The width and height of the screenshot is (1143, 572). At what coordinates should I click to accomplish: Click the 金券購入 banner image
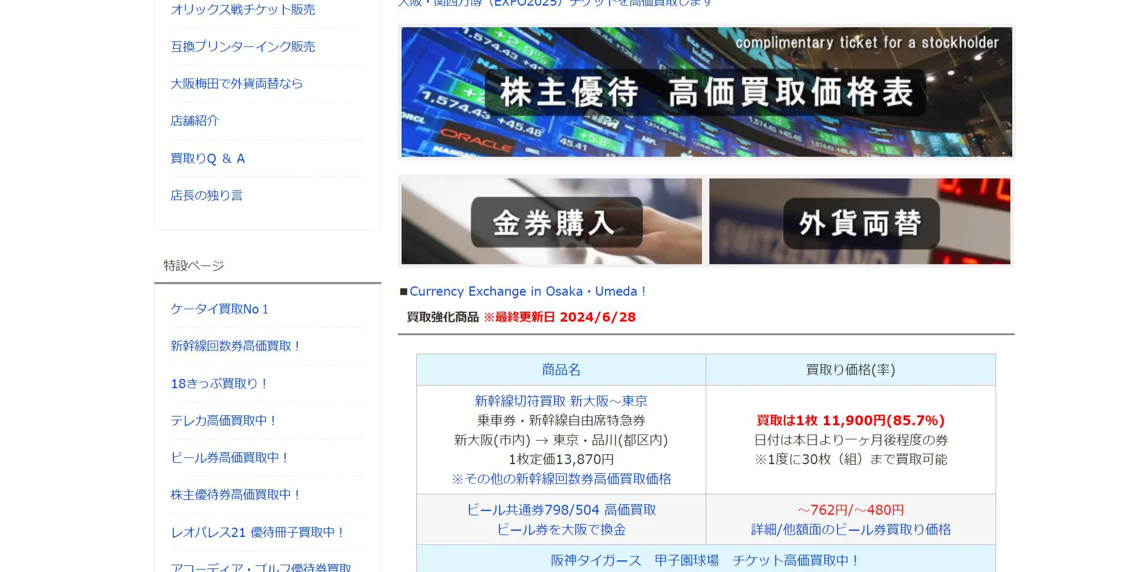(x=551, y=222)
